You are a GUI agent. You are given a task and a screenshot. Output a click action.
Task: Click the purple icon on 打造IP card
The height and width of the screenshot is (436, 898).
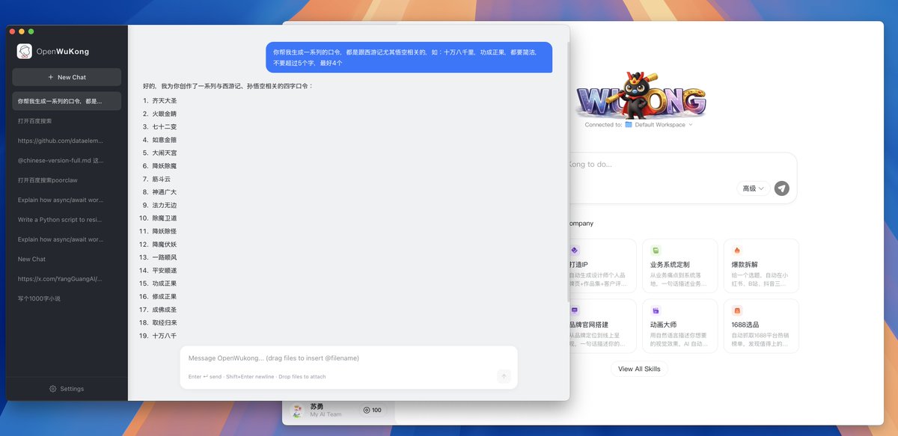(575, 251)
